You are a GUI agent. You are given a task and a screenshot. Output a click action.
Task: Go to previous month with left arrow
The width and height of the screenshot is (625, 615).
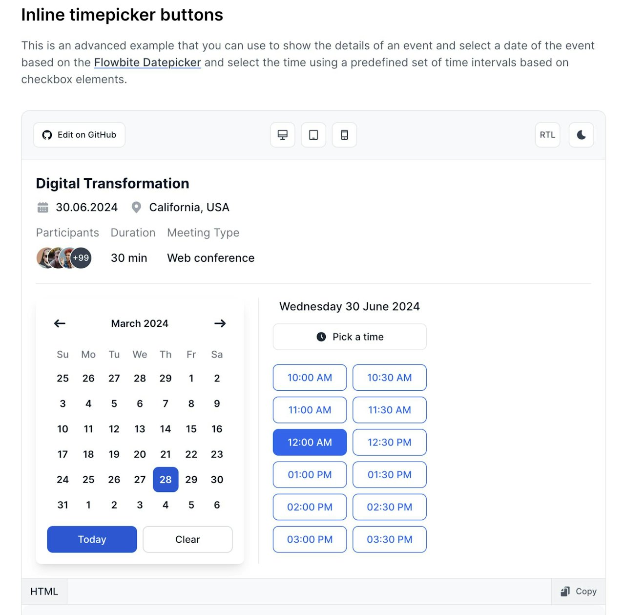59,323
